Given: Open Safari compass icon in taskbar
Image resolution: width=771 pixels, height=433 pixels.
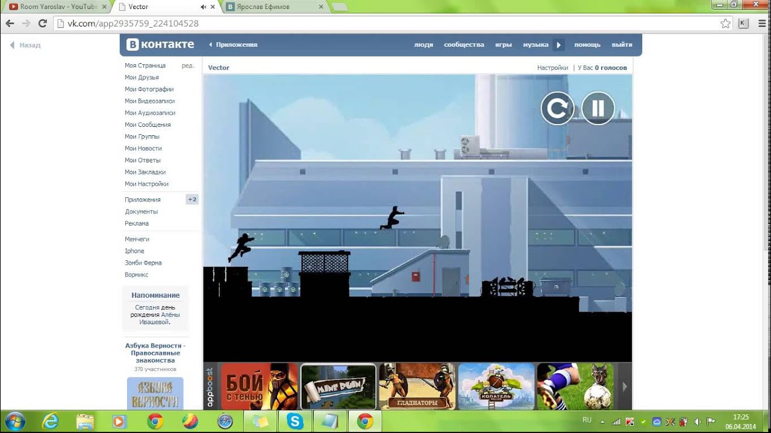Looking at the screenshot, I should coord(225,421).
